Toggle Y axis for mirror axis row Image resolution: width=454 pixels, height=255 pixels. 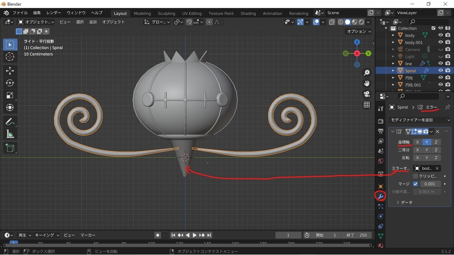pyautogui.click(x=427, y=142)
